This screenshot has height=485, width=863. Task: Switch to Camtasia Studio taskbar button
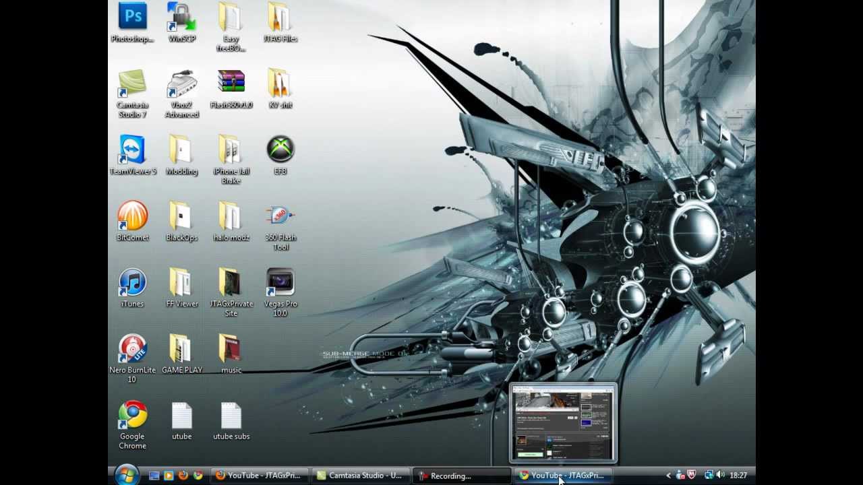point(359,476)
